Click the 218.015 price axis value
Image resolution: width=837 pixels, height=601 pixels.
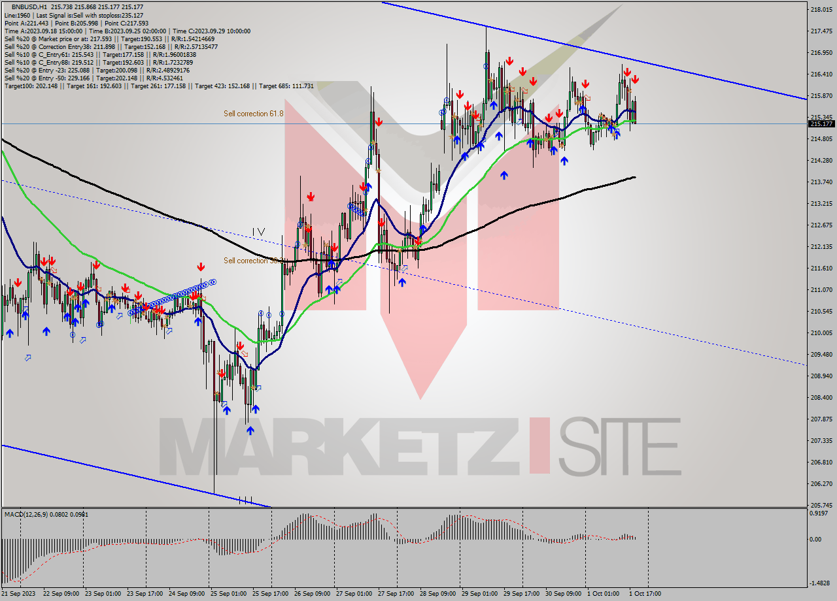(821, 10)
